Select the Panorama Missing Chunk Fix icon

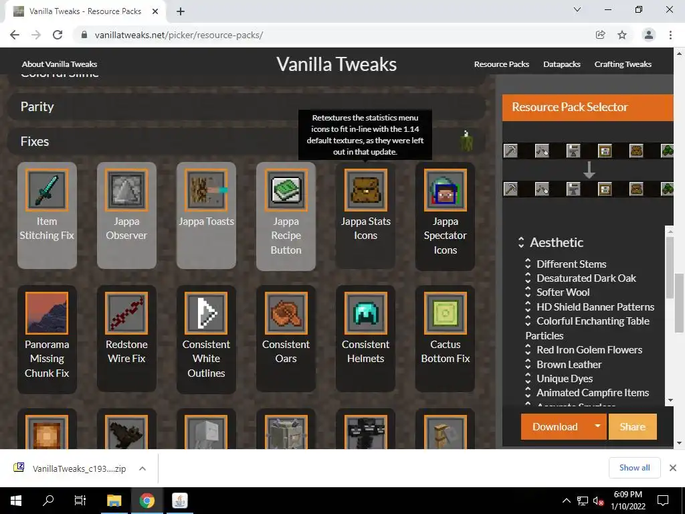tap(47, 313)
